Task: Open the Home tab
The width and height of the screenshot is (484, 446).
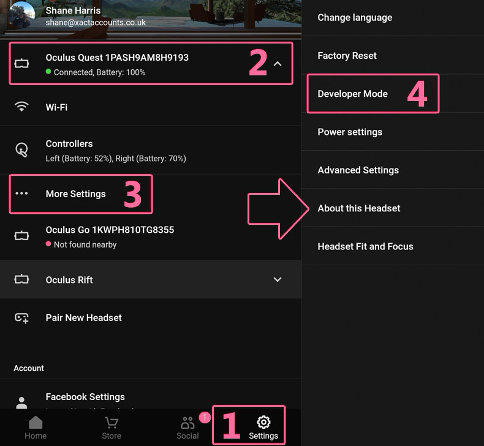Action: pos(36,428)
